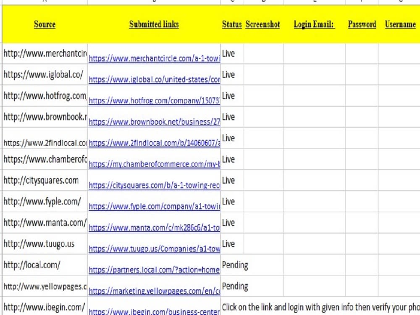Select the Source column header

[45, 24]
